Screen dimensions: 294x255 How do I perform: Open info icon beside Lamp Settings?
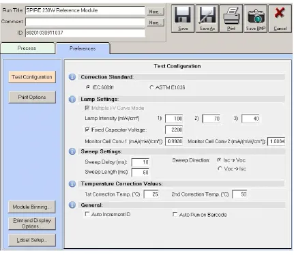click(x=72, y=99)
